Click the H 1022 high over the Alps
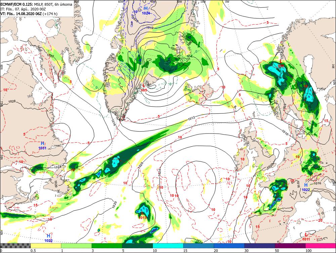The height and width of the screenshot is (253, 336). coord(306,187)
